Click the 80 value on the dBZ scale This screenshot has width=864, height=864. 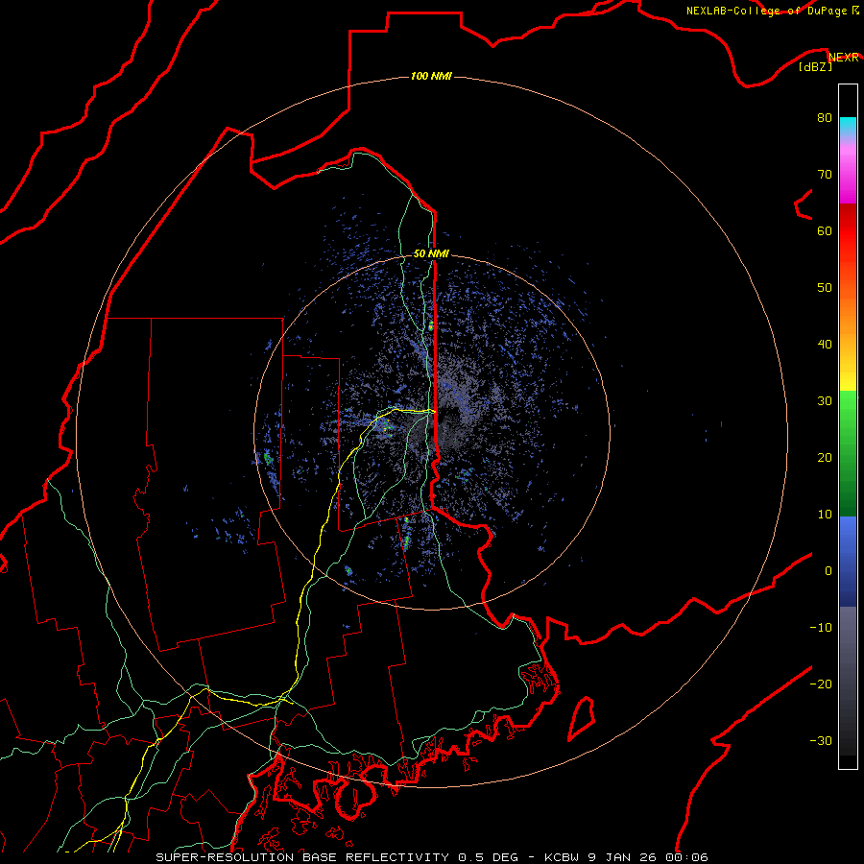tap(825, 117)
